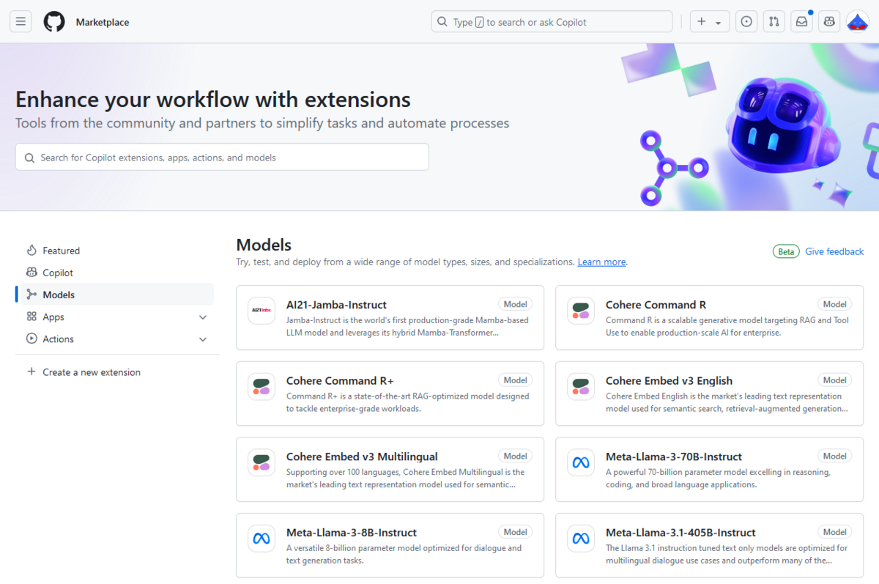Image resolution: width=879 pixels, height=584 pixels.
Task: Click the Model badge on AI21-Jamba-Instruct card
Action: pos(515,304)
